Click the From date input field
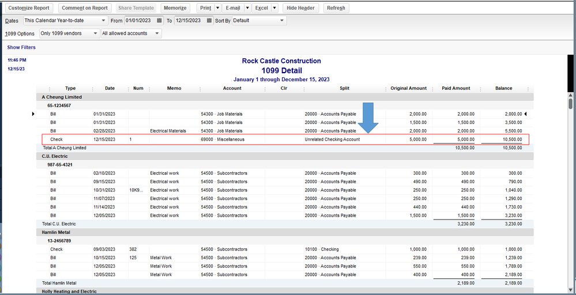 139,21
